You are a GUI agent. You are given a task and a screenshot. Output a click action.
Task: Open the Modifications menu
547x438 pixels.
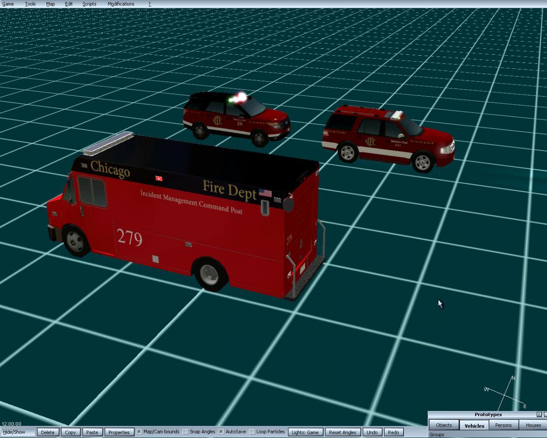(121, 4)
